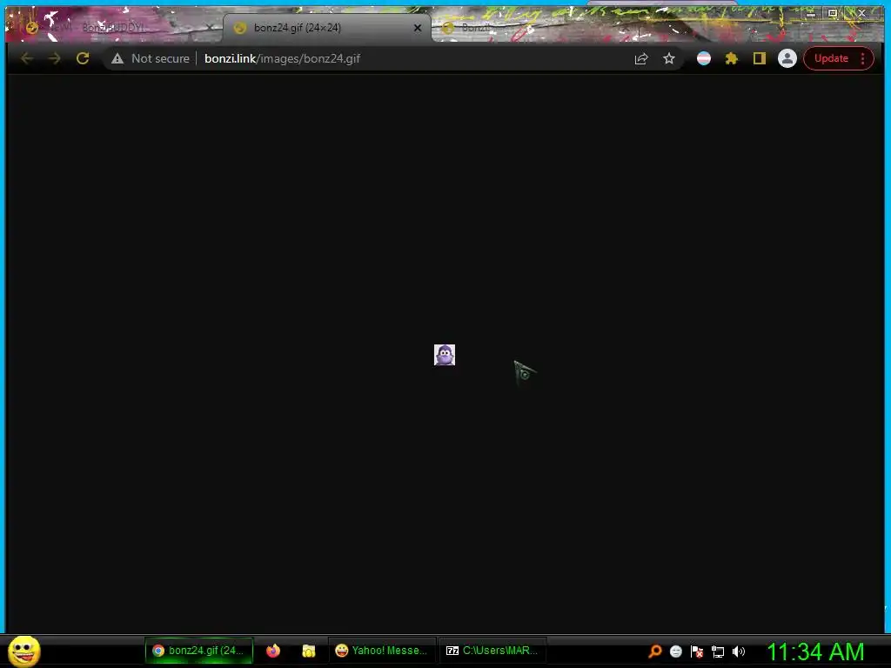Screen dimensions: 891x668
Task: Click the orange search tray icon
Action: pos(655,651)
